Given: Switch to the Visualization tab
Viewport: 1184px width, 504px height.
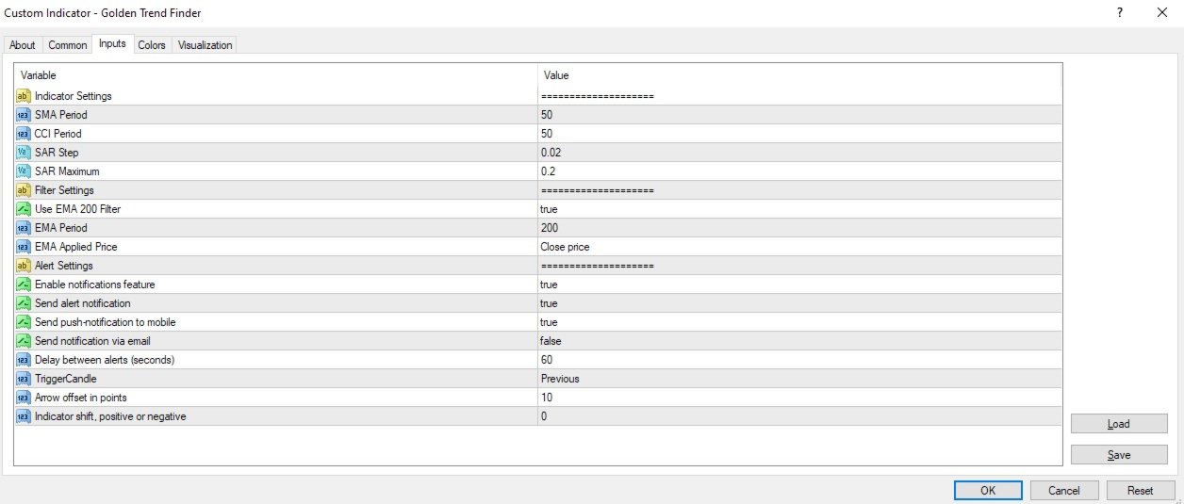Looking at the screenshot, I should [205, 45].
